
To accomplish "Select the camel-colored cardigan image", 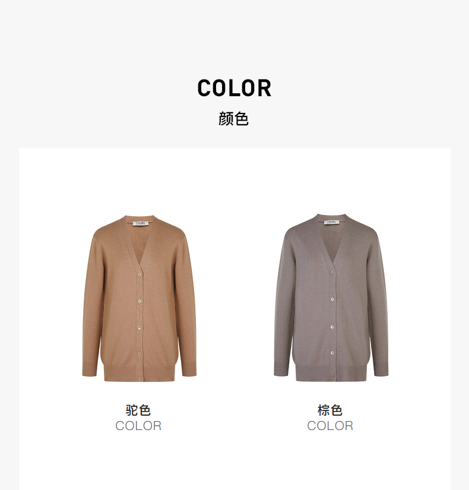I will [x=140, y=298].
